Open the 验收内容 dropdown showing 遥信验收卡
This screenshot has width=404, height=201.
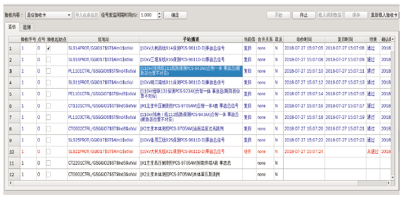[x=49, y=15]
